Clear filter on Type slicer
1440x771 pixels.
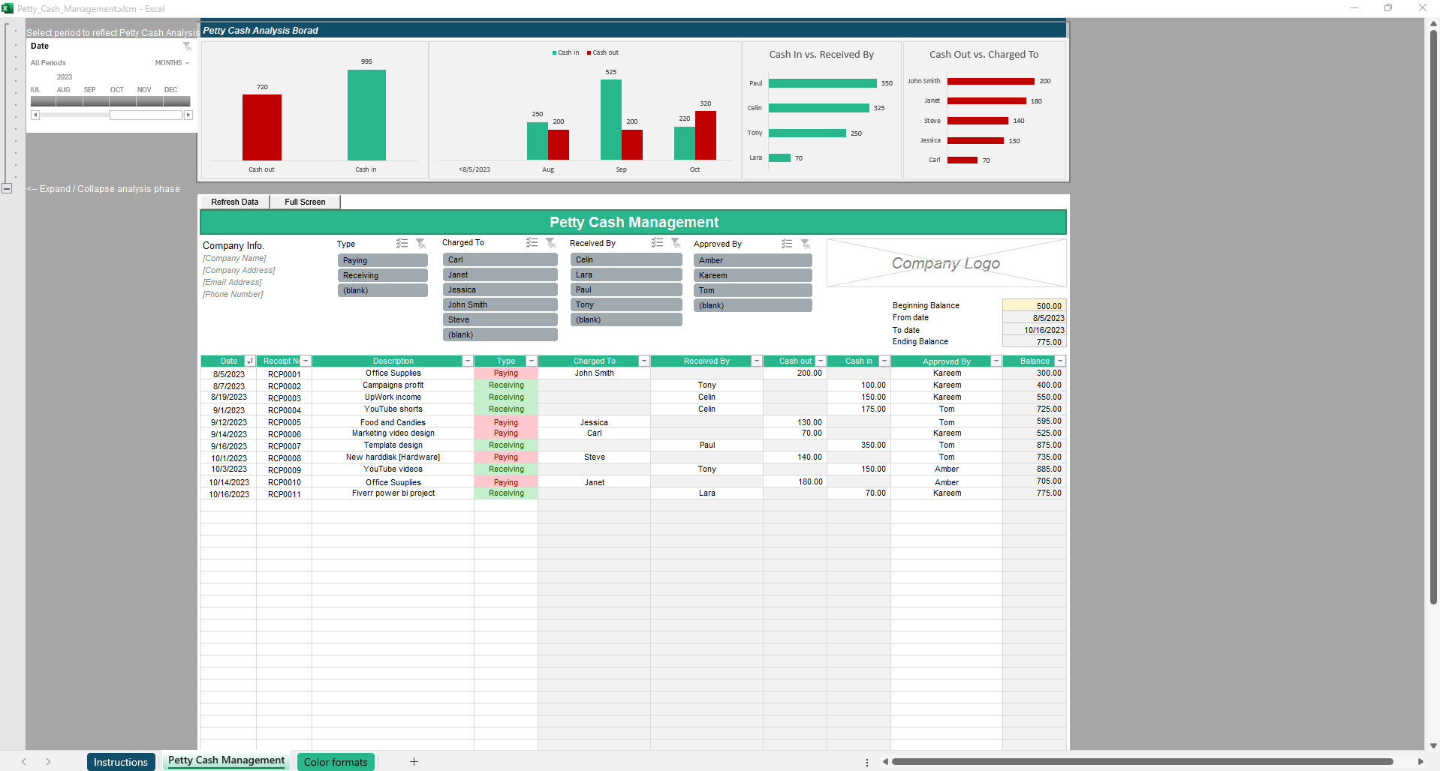point(421,244)
